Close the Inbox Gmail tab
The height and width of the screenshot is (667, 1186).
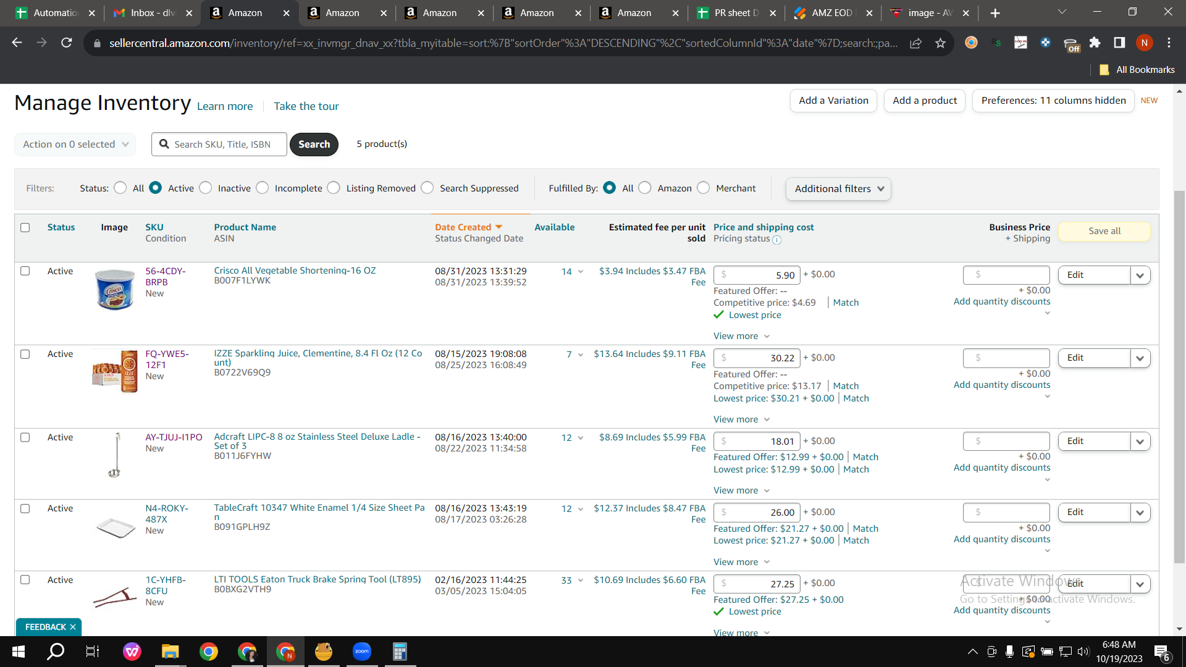point(189,13)
